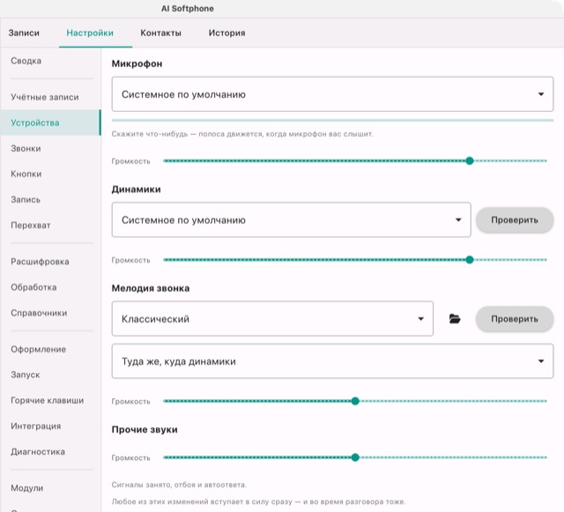564x512 pixels.
Task: Click the Микрофон heading
Action: coord(137,63)
